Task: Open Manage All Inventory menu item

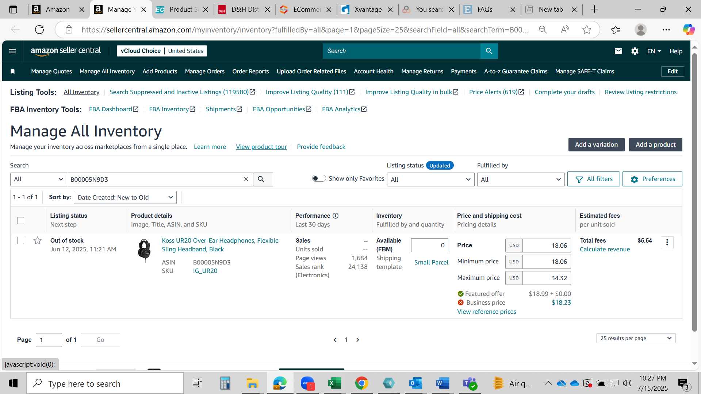Action: [x=107, y=72]
